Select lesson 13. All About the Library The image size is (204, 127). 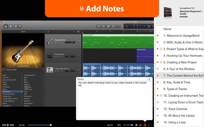(x=180, y=116)
